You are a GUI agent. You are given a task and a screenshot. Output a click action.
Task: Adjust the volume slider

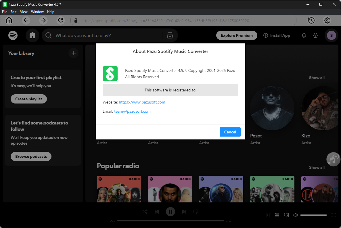(x=313, y=215)
